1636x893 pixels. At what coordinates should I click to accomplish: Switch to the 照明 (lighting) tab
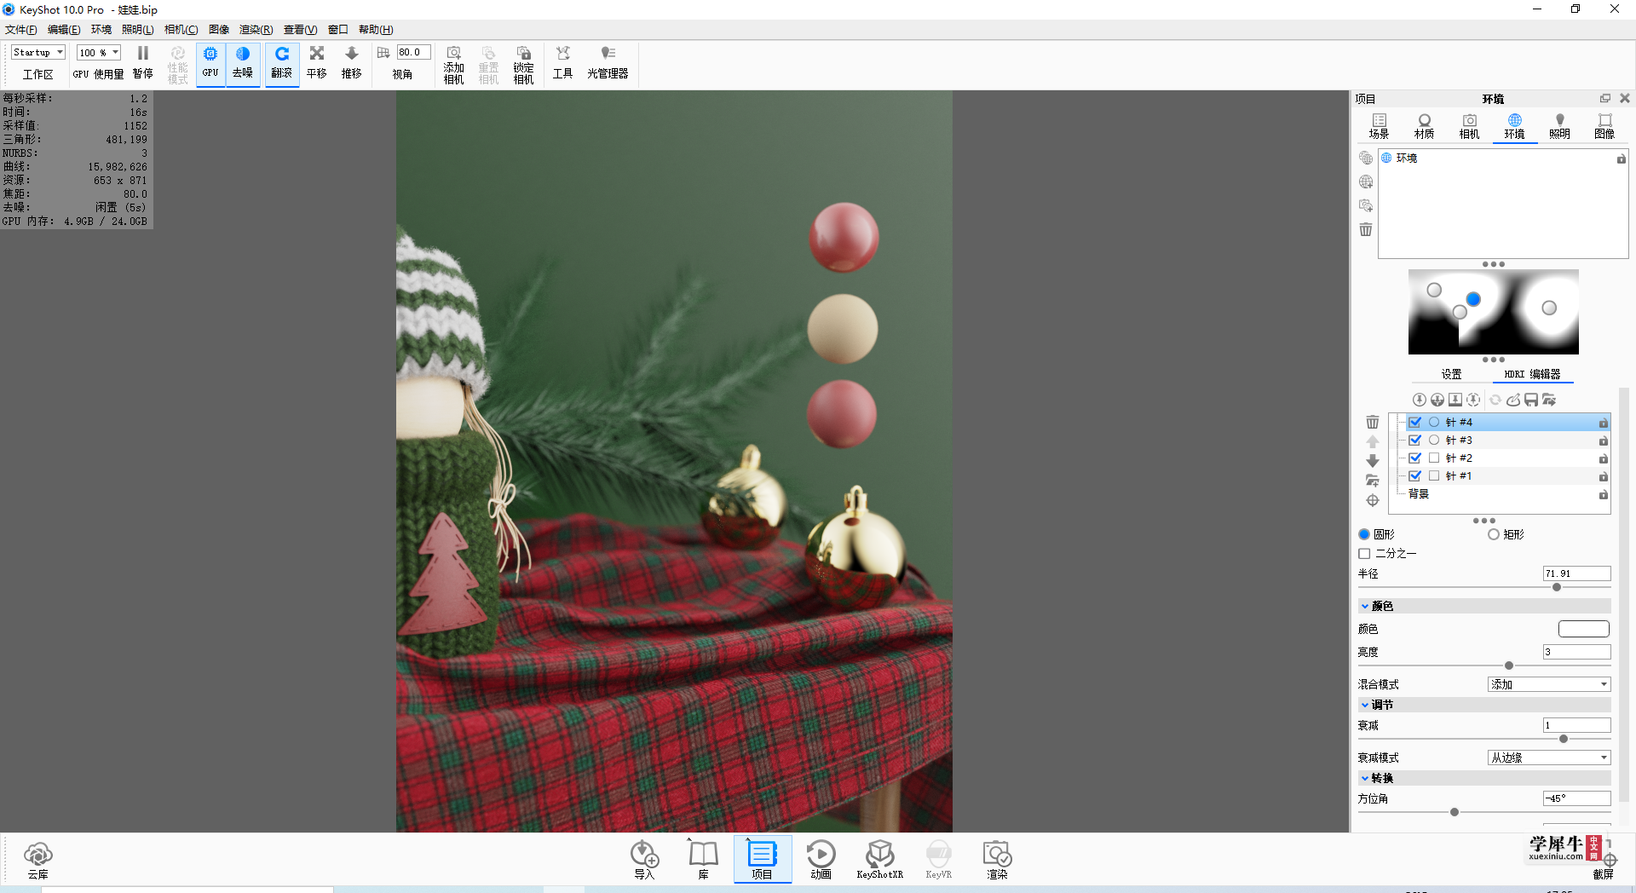point(1560,127)
